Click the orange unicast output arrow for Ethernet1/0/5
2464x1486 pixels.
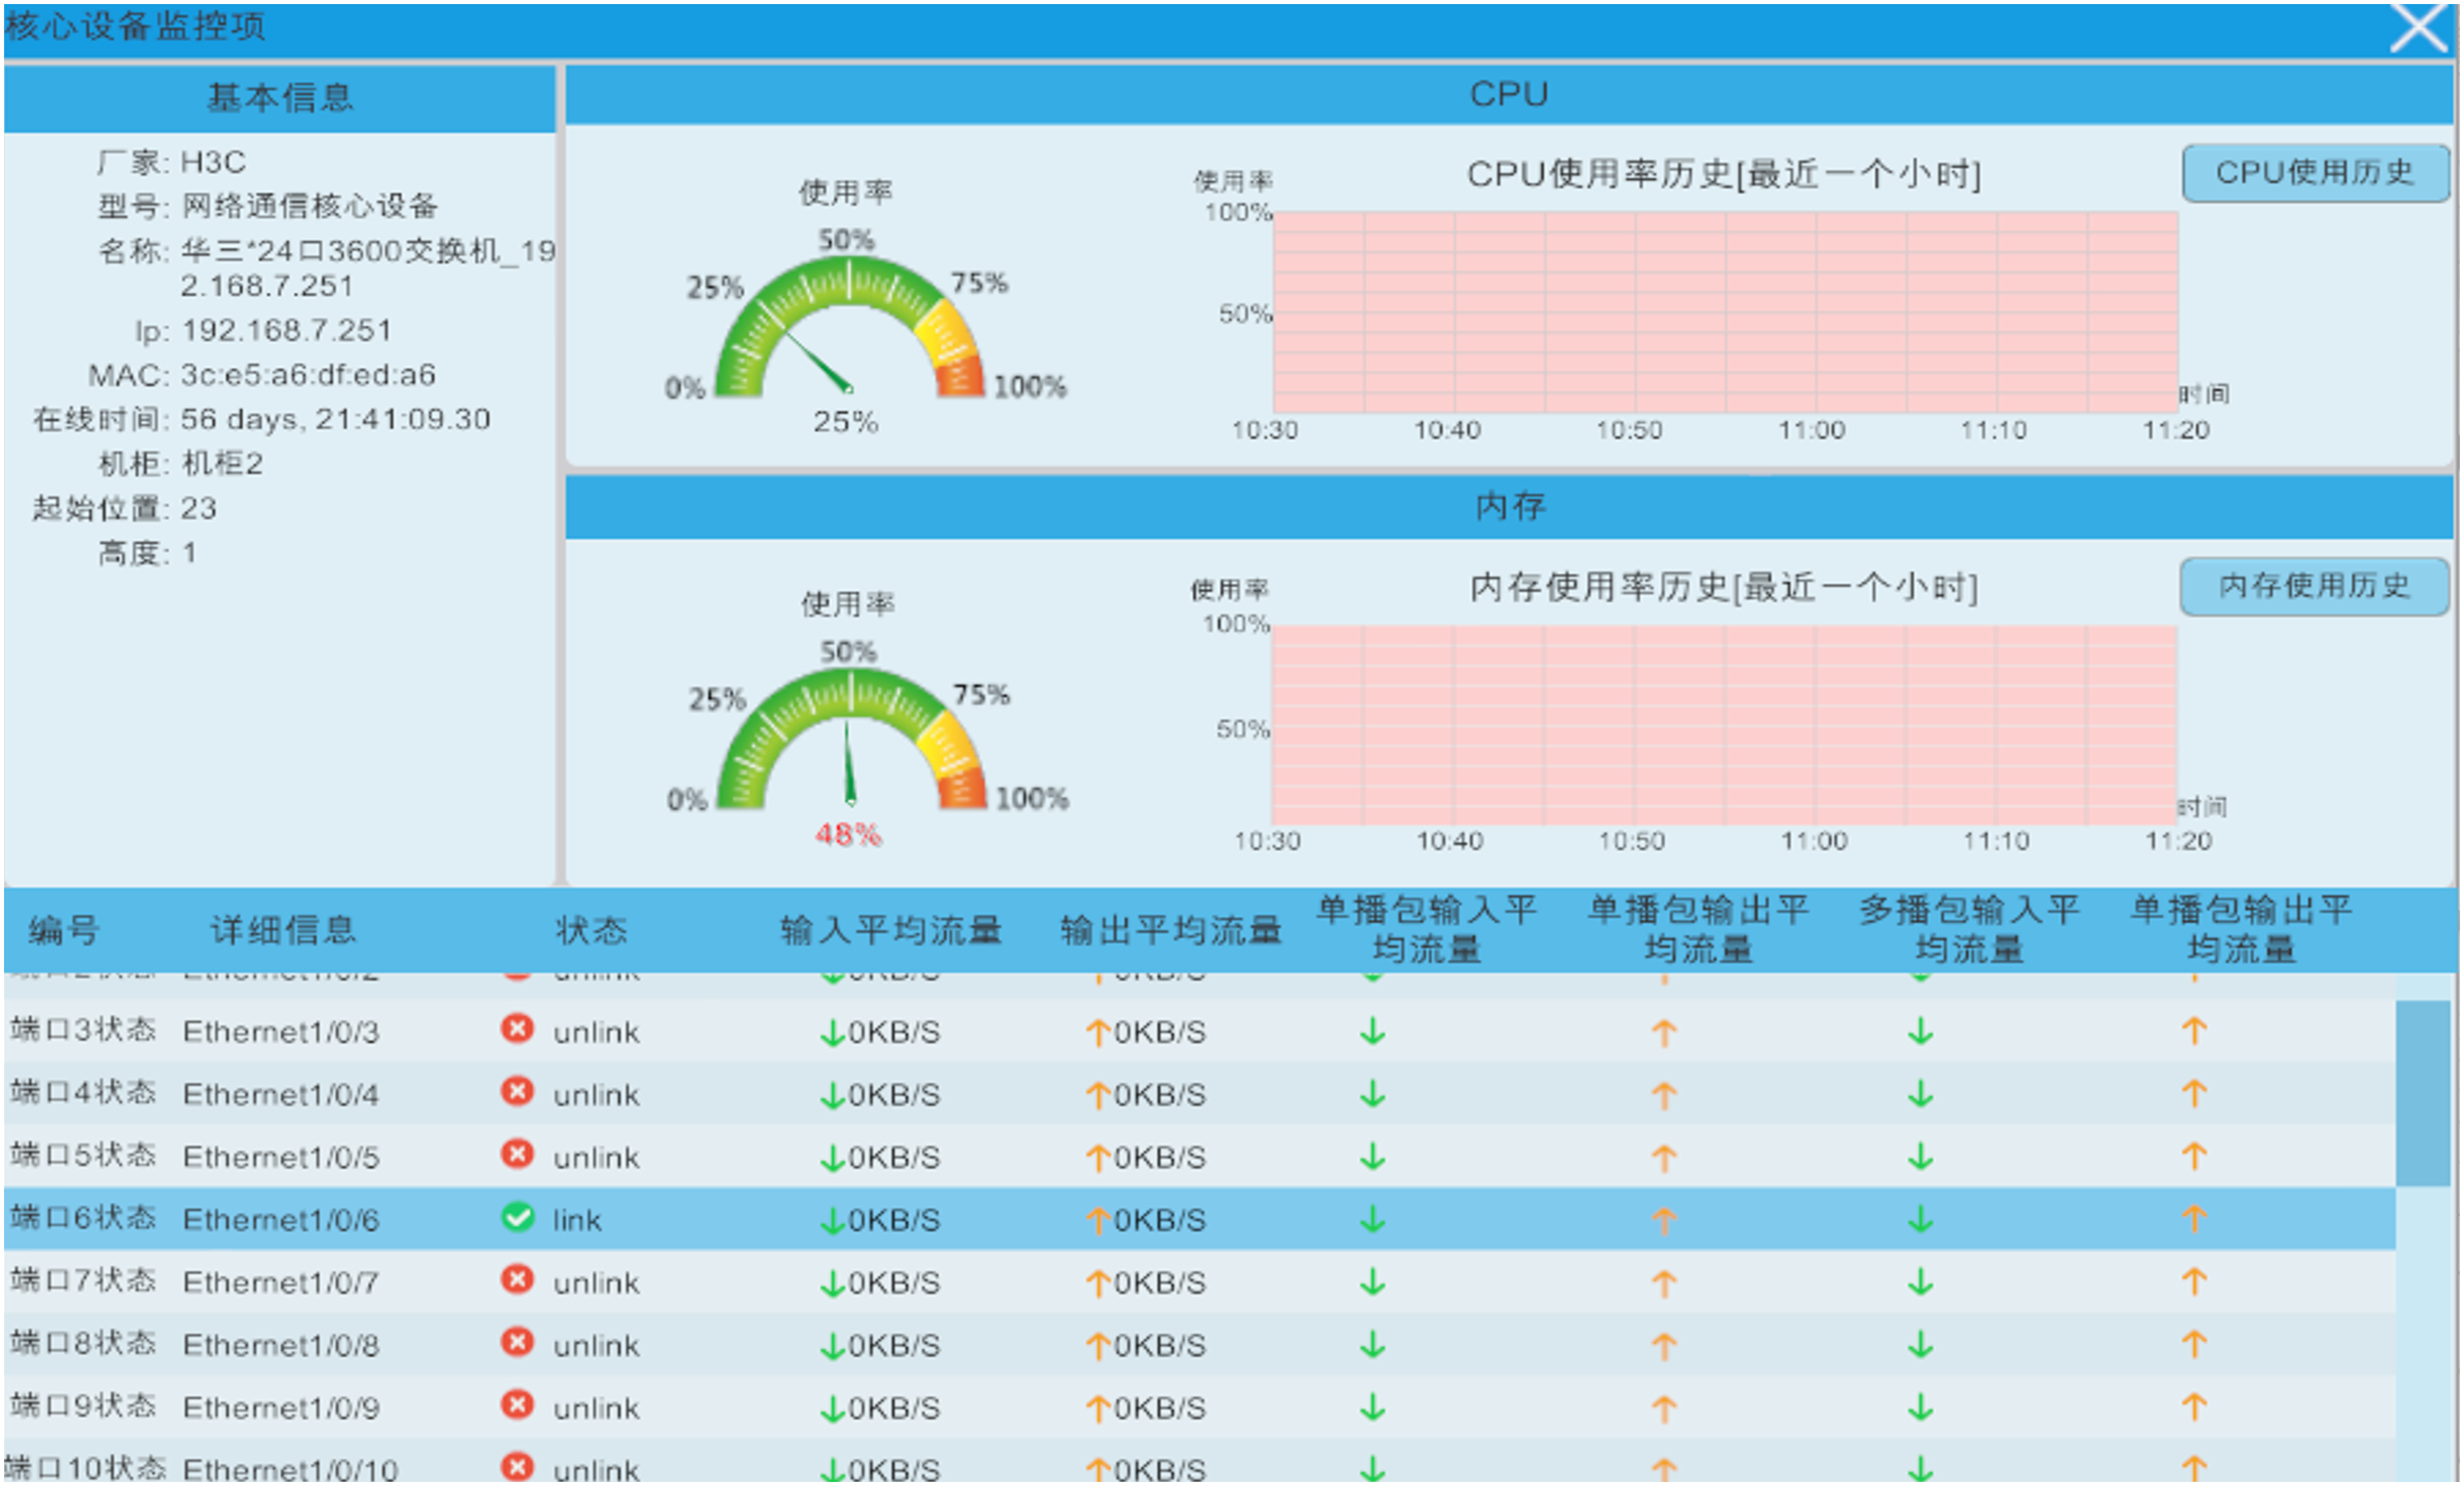point(1664,1159)
